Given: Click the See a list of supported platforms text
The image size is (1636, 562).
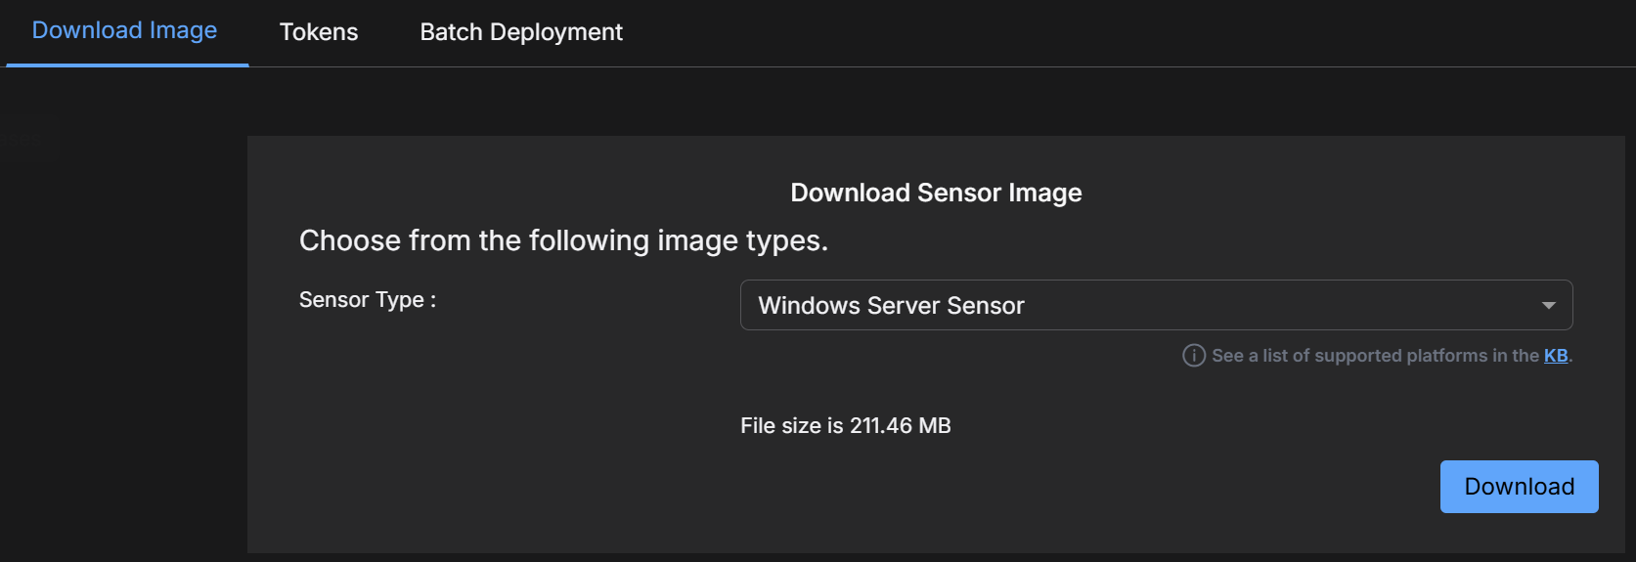Looking at the screenshot, I should point(1376,356).
